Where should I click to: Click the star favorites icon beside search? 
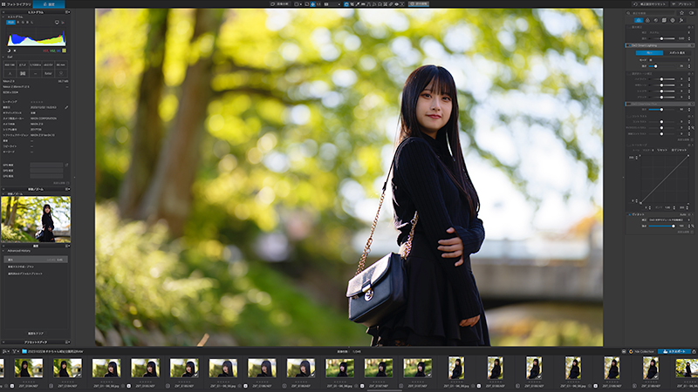(681, 13)
